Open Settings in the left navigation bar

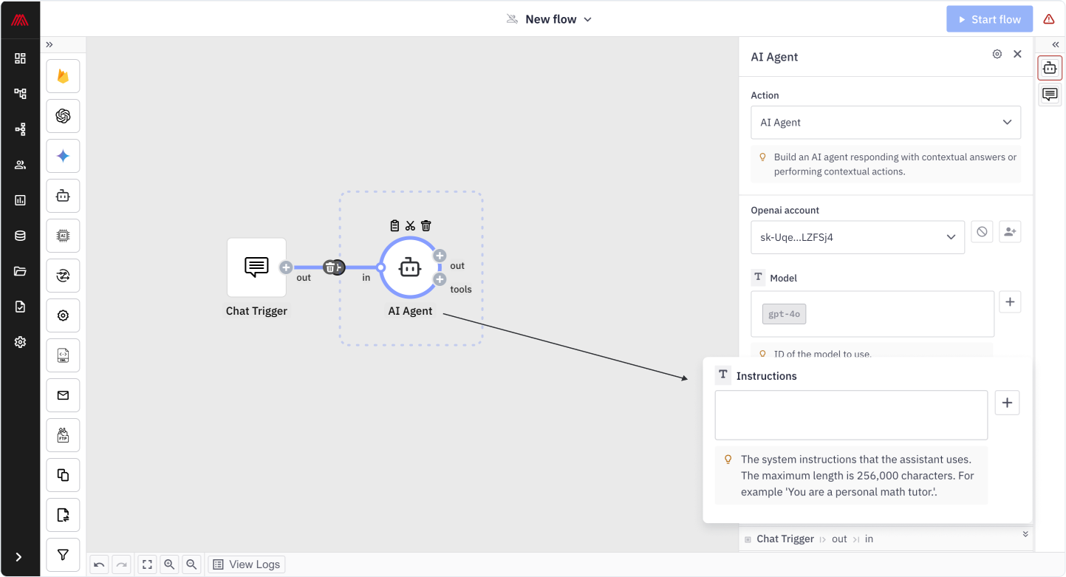coord(20,342)
